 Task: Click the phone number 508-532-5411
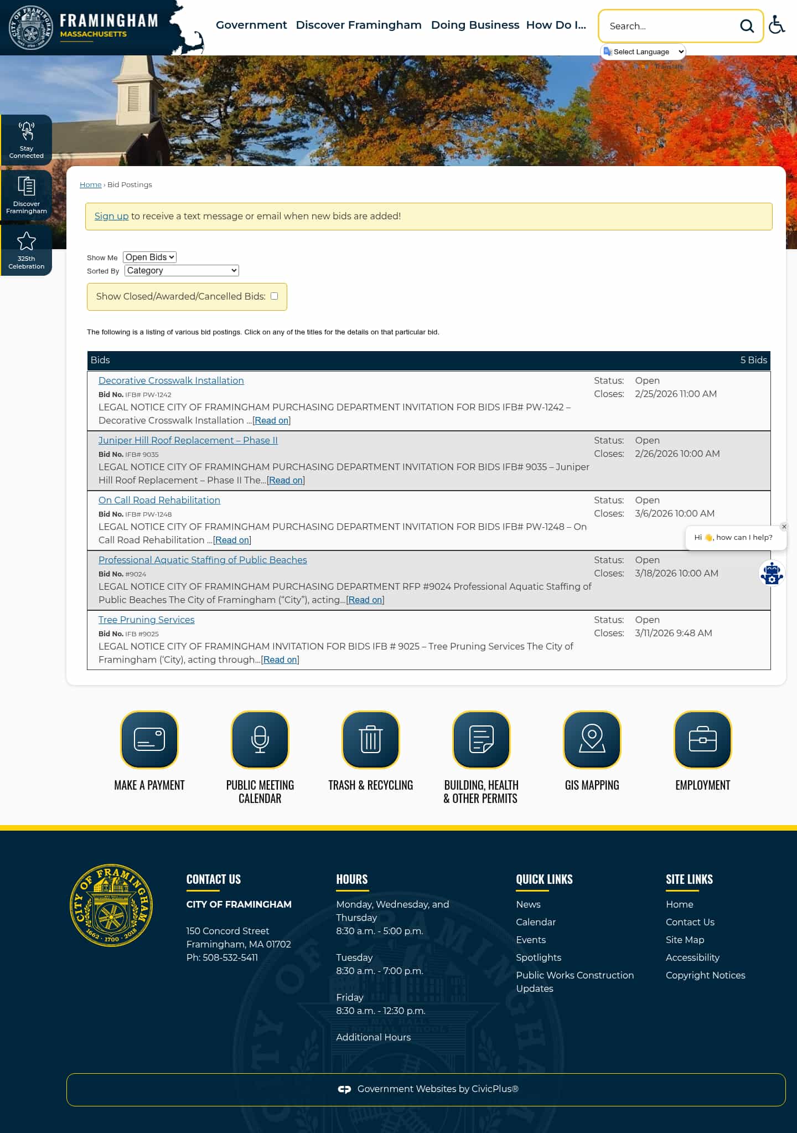(230, 957)
